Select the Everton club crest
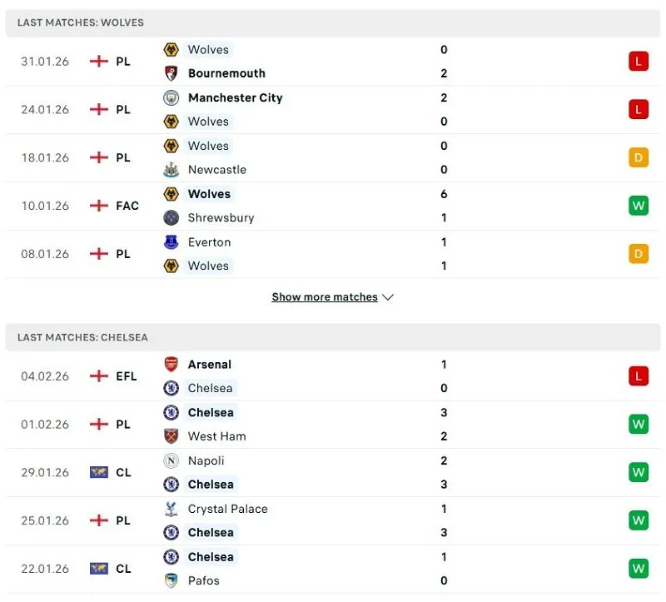666x602 pixels. [x=171, y=242]
